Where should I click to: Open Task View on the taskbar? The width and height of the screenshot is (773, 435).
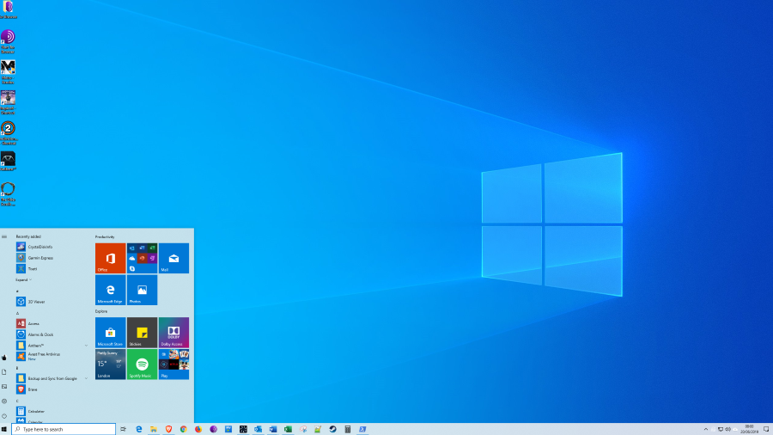click(123, 429)
